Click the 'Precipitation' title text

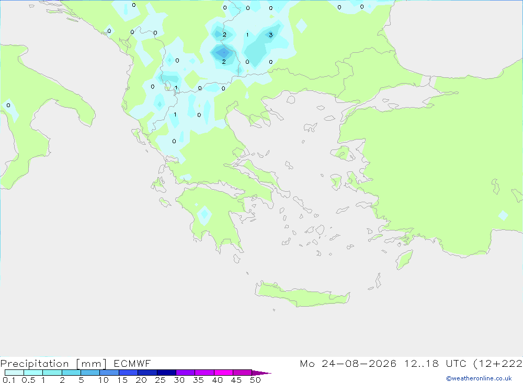pos(35,364)
